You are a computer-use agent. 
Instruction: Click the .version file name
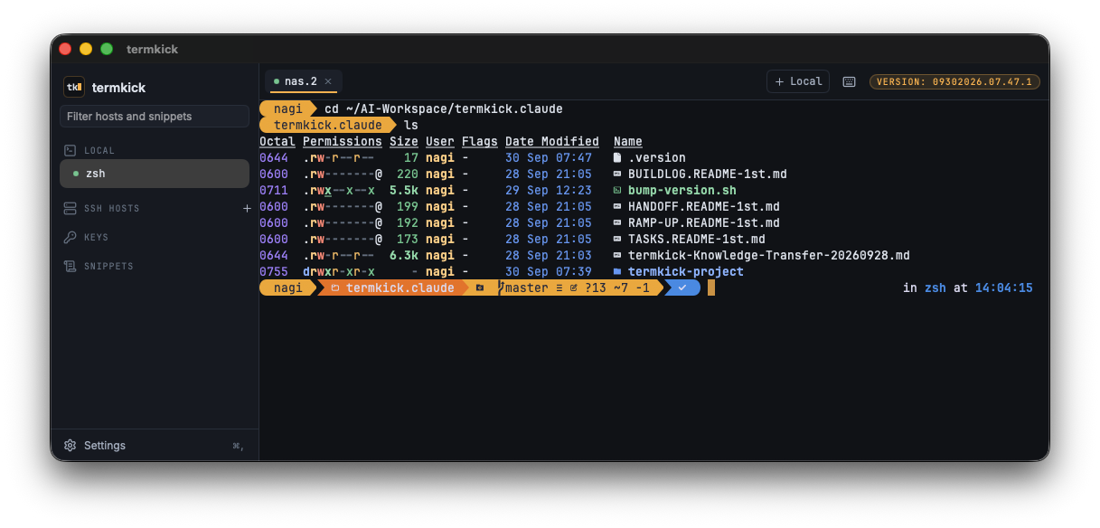[657, 157]
